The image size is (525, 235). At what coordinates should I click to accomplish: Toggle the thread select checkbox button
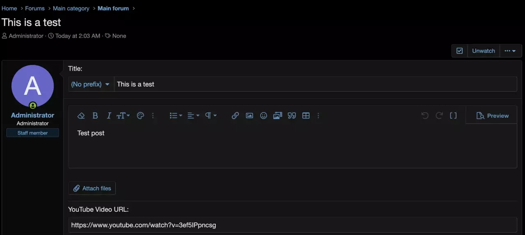click(x=459, y=51)
